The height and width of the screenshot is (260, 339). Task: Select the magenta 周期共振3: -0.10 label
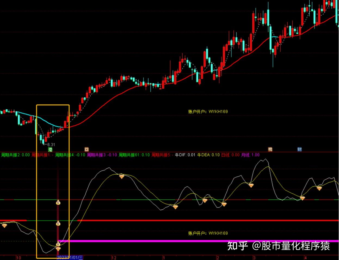[x=102, y=155]
